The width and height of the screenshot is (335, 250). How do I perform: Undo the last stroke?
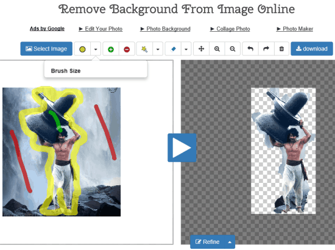point(250,49)
